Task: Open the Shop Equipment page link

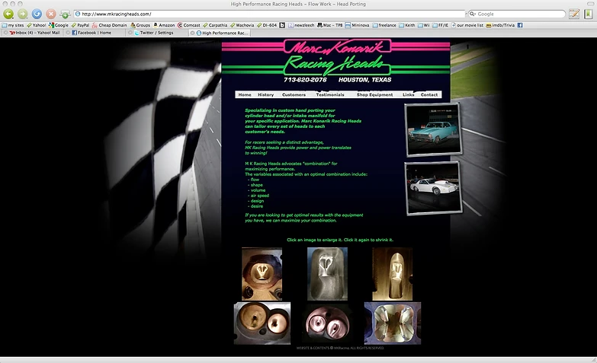Action: [374, 94]
